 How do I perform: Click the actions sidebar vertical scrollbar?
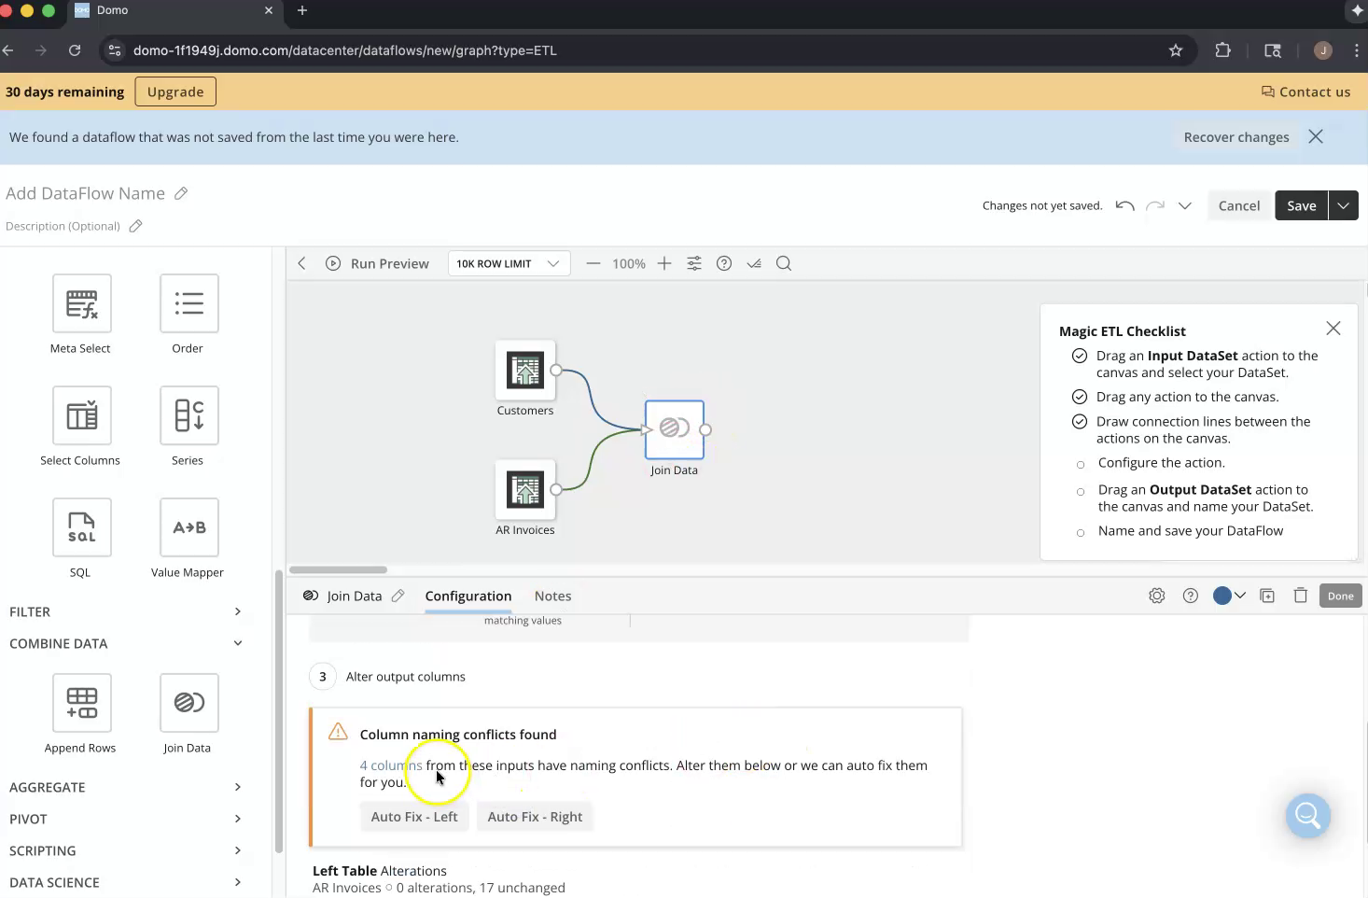278,711
